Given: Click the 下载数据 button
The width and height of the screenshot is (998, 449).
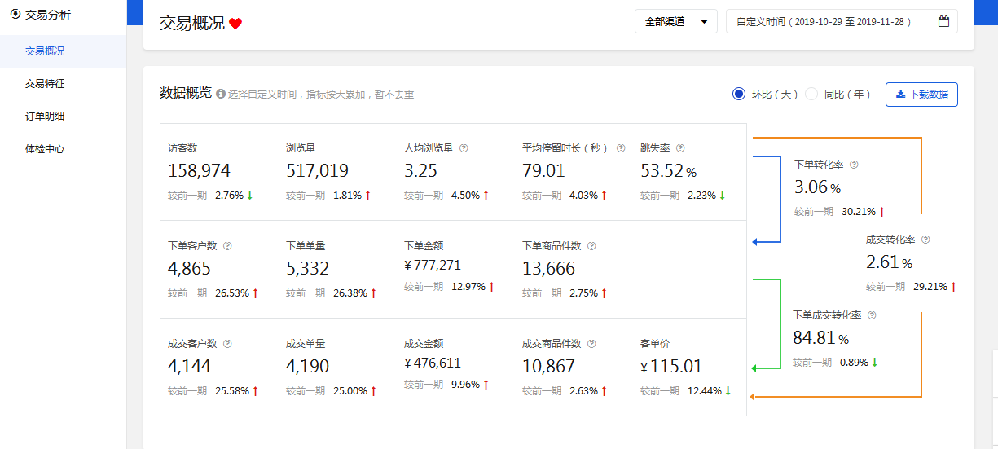Looking at the screenshot, I should tap(921, 94).
